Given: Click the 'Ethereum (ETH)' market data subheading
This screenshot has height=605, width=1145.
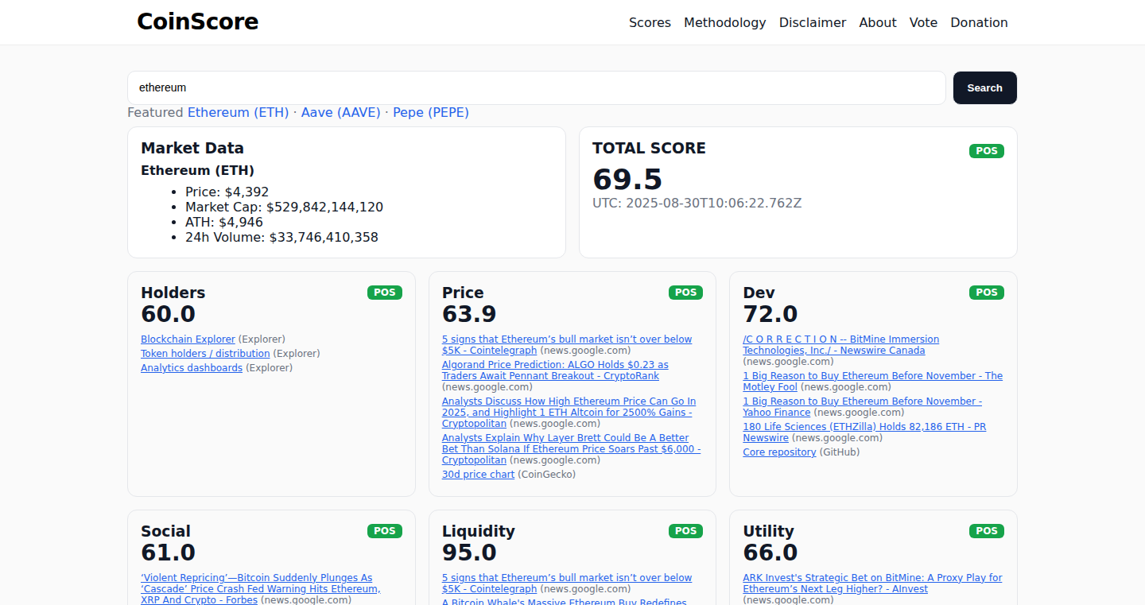Looking at the screenshot, I should 197,170.
